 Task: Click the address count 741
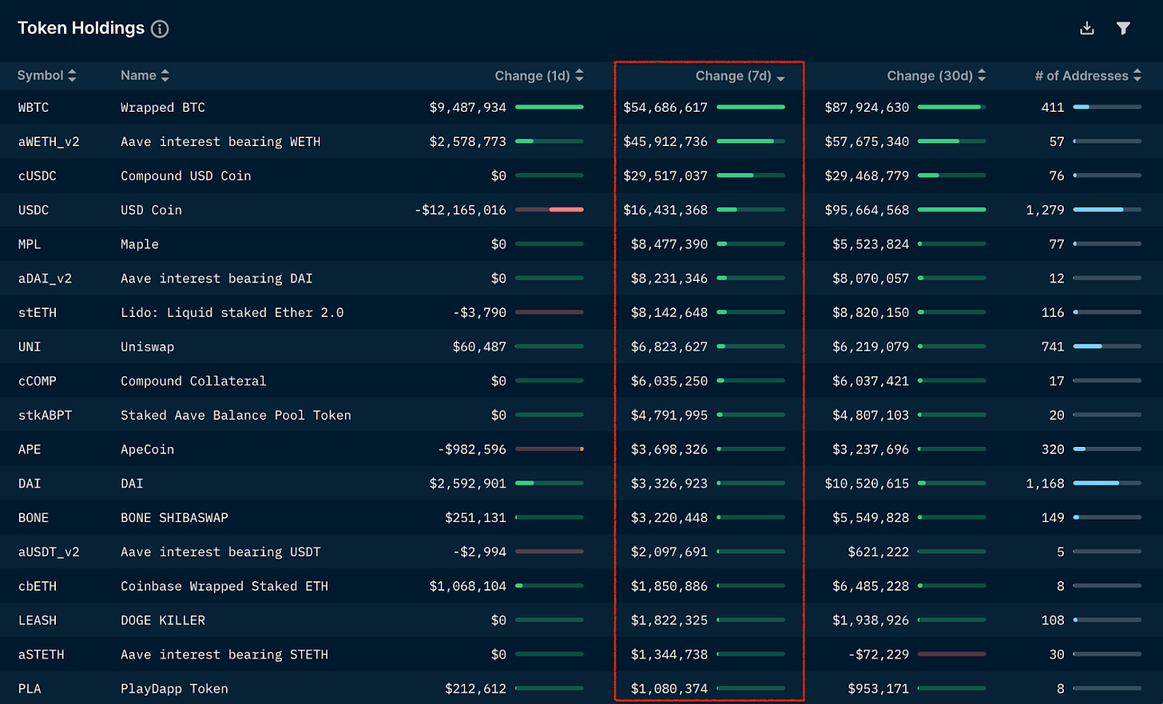tap(1053, 347)
